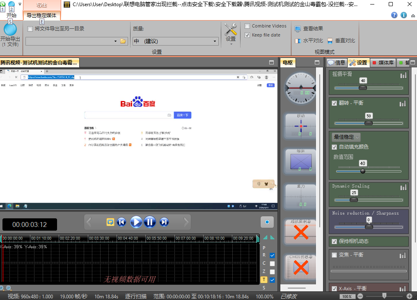The height and width of the screenshot is (300, 417).
Task: Toggle the Keep file date checkbox
Action: [247, 35]
